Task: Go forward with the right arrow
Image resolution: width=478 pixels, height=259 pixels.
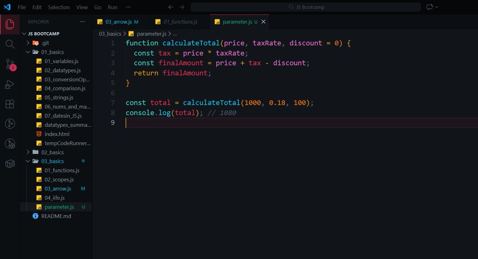Action: pos(182,7)
